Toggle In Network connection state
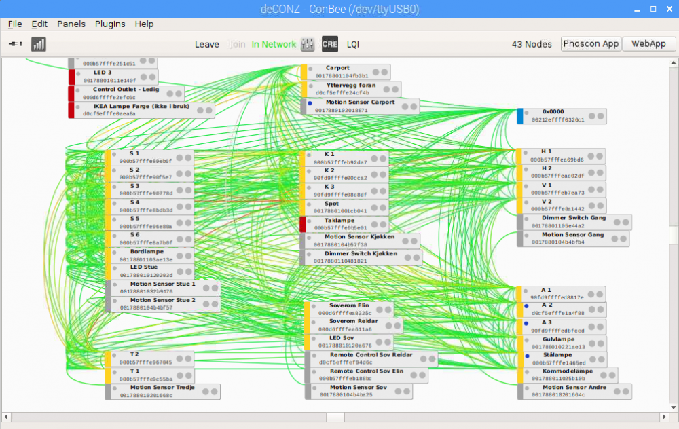The height and width of the screenshot is (429, 679). [x=274, y=44]
